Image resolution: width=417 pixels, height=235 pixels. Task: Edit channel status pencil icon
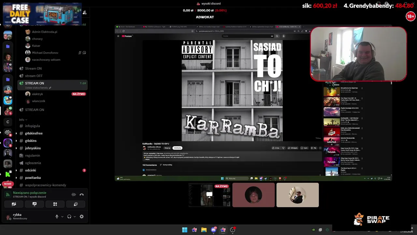50,88
